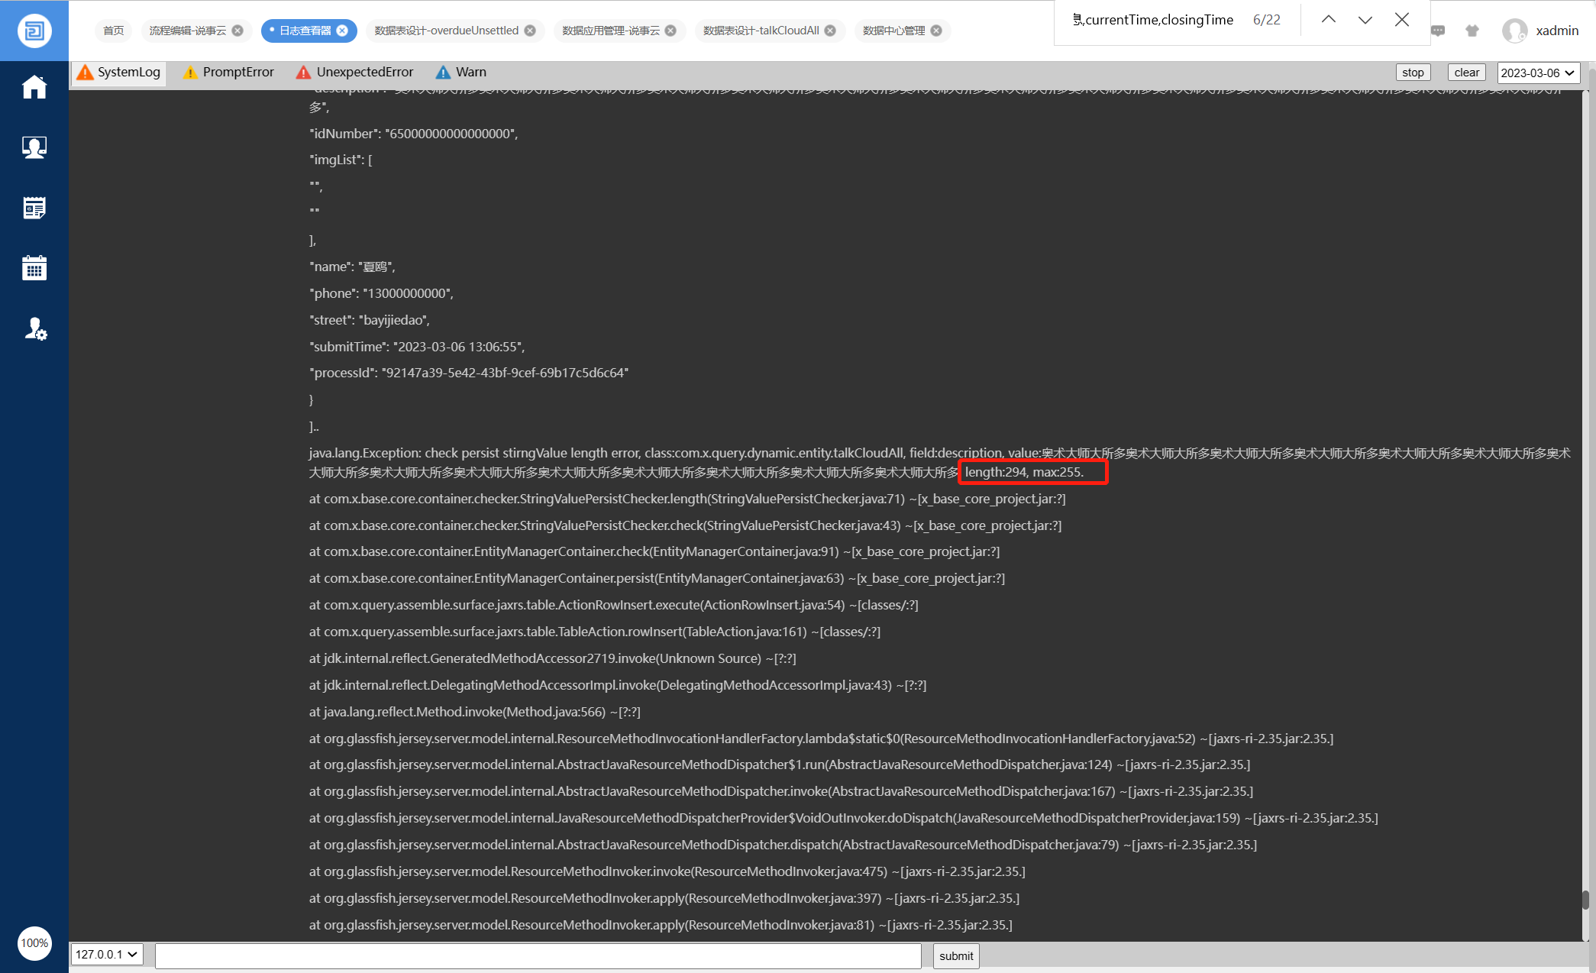Open the contacts/person card sidebar icon
Image resolution: width=1596 pixels, height=973 pixels.
34,147
